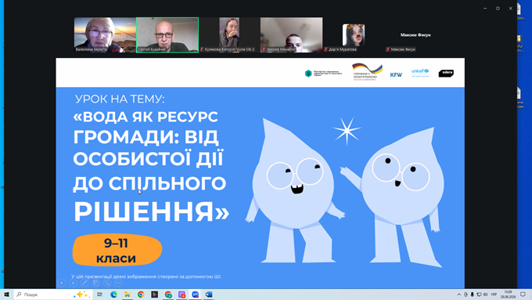
Task: Toggle system volume icon in tray
Action: click(485, 295)
